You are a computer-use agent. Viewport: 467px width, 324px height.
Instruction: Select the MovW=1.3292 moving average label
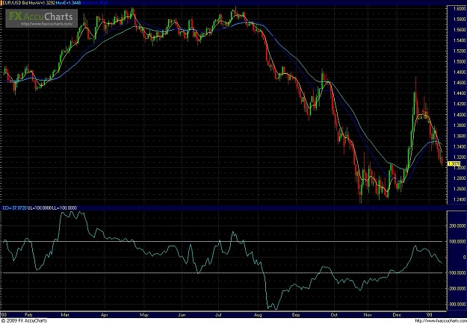click(x=42, y=3)
